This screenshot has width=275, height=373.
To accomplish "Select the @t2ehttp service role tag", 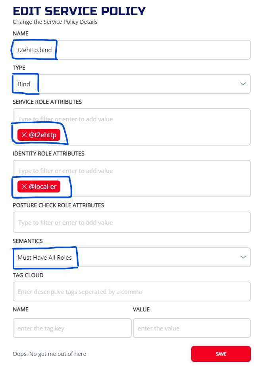I will 42,135.
